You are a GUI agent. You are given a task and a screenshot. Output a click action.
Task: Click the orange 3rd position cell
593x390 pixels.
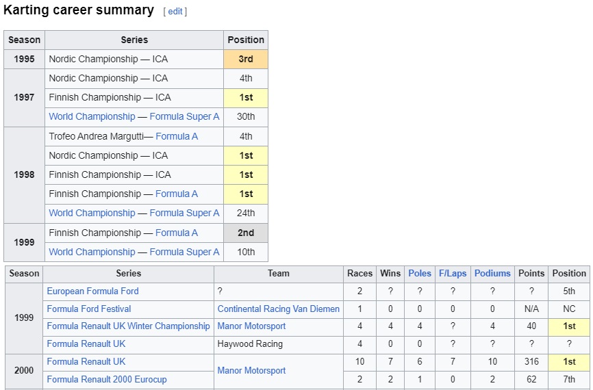click(246, 59)
